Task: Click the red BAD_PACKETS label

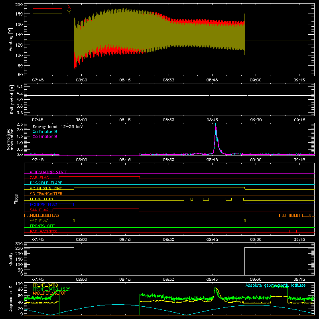Action: 43,231
